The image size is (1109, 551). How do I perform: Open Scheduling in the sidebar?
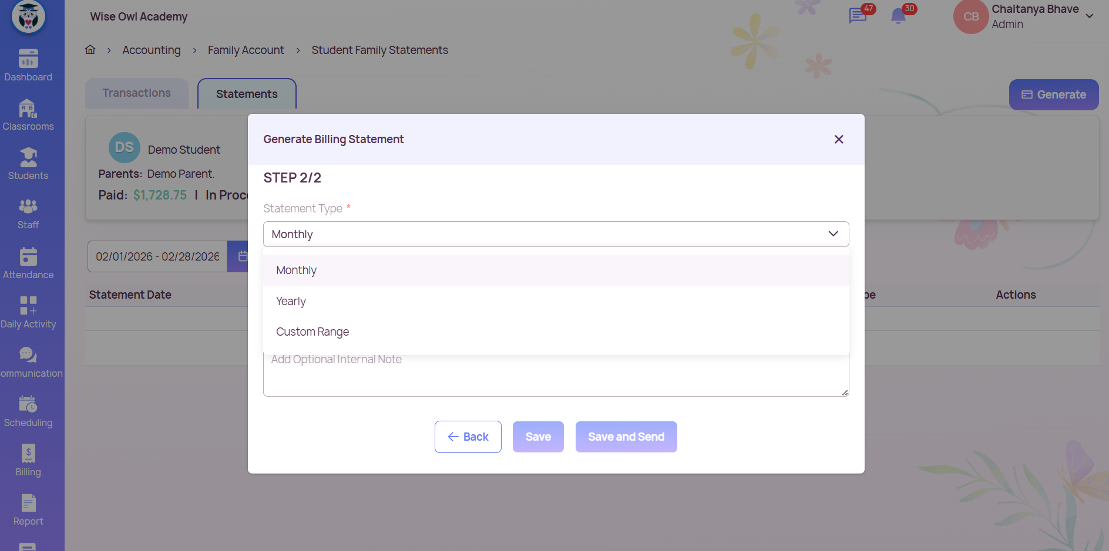[x=28, y=405]
